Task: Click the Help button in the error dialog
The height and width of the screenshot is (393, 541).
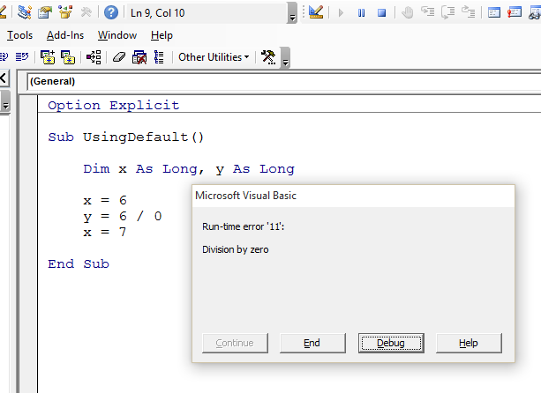Action: click(x=469, y=343)
